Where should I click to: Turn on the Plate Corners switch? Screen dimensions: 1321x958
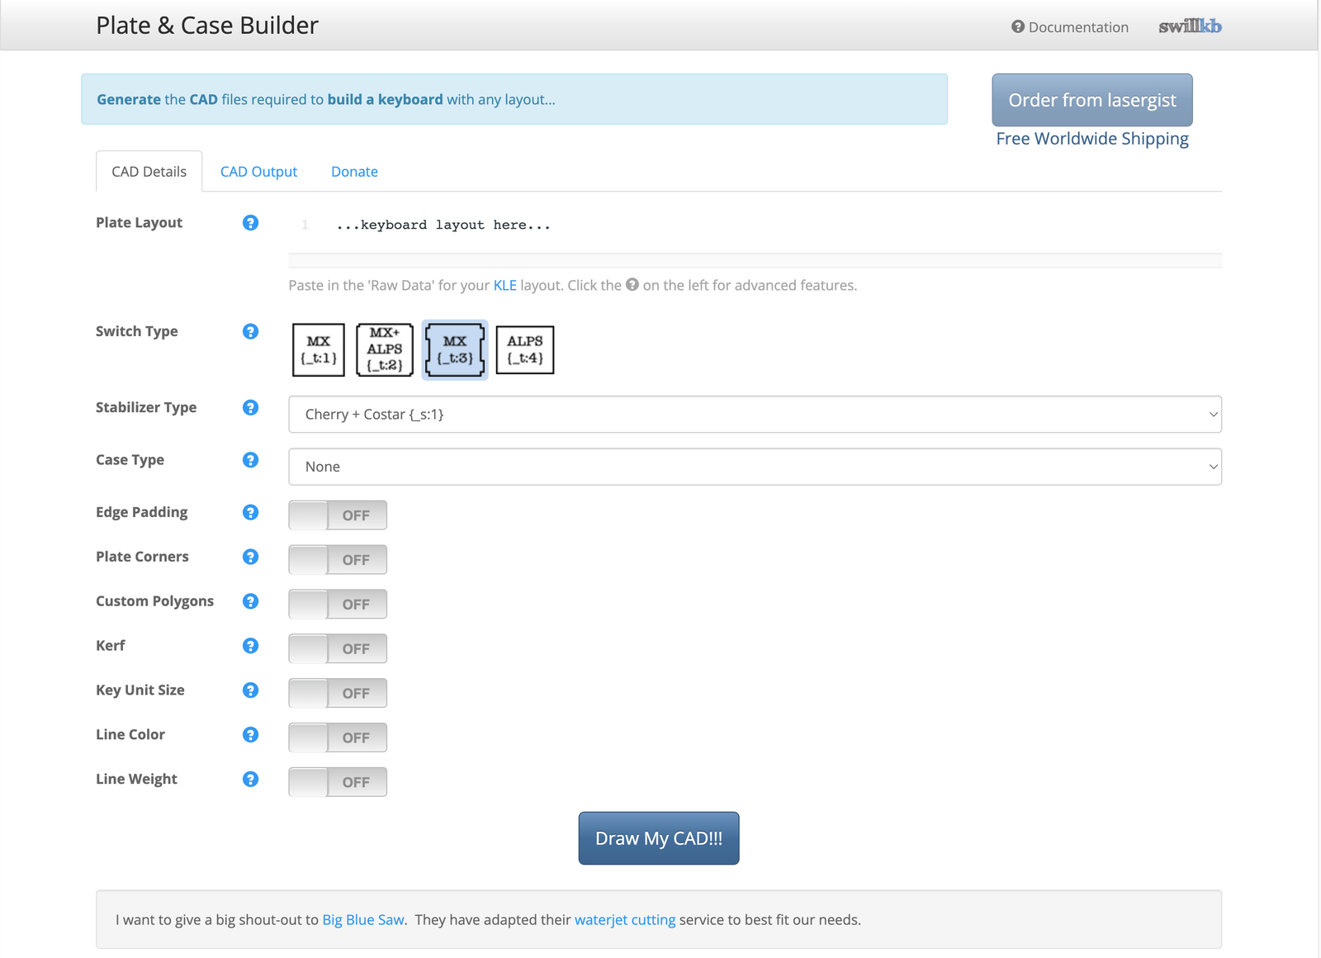(x=338, y=560)
